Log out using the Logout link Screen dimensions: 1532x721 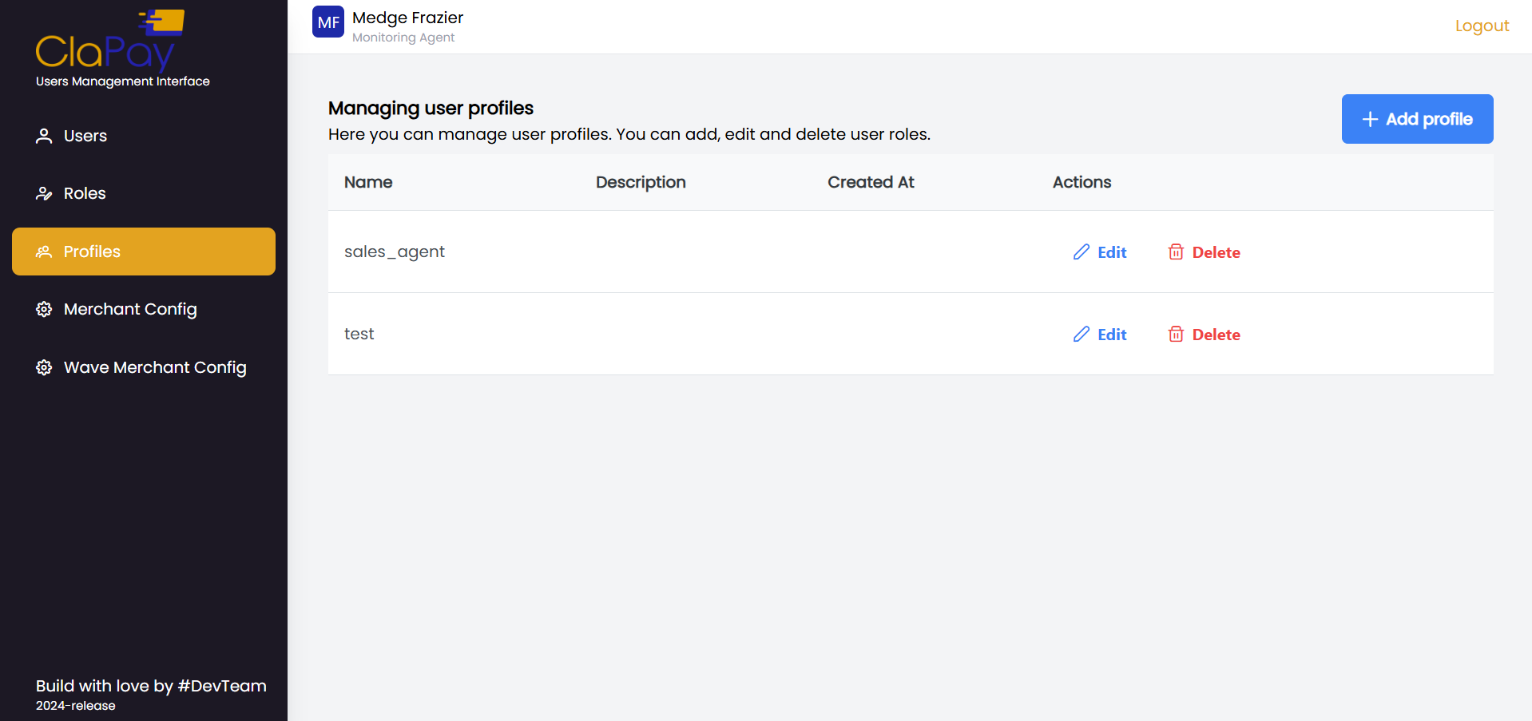1482,26
